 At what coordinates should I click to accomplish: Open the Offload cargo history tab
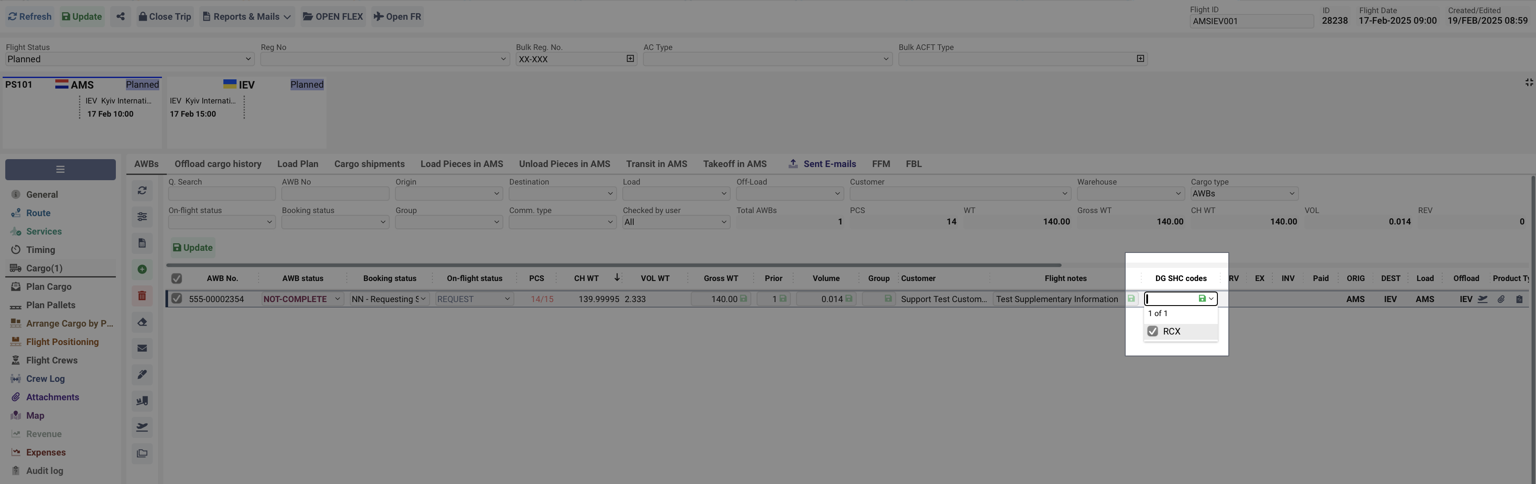click(x=218, y=164)
